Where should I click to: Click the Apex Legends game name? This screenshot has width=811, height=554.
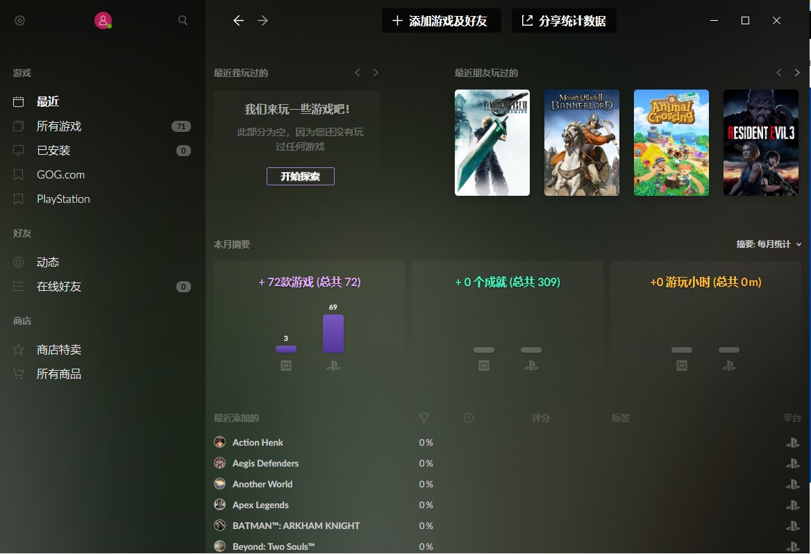pyautogui.click(x=260, y=505)
